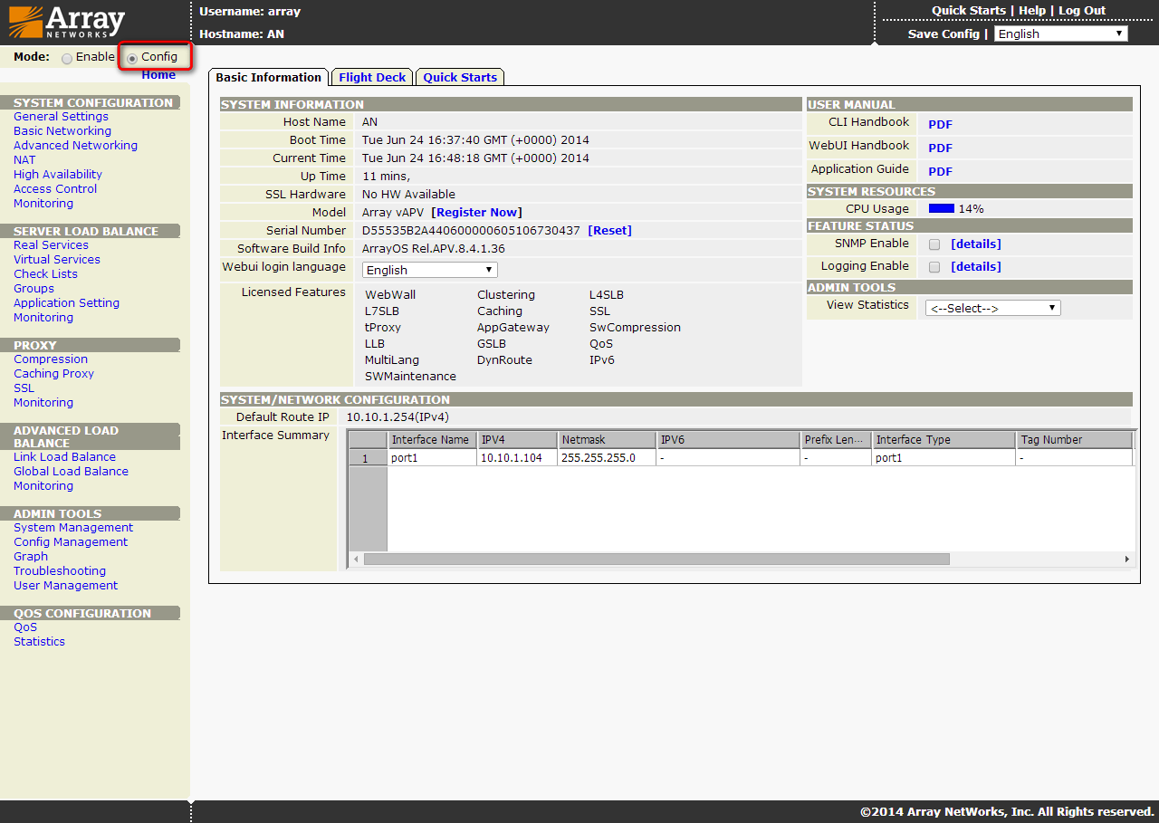This screenshot has width=1159, height=823.
Task: Open User Management
Action: pyautogui.click(x=65, y=586)
